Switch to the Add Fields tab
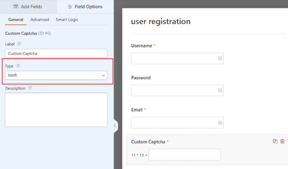 click(x=28, y=7)
